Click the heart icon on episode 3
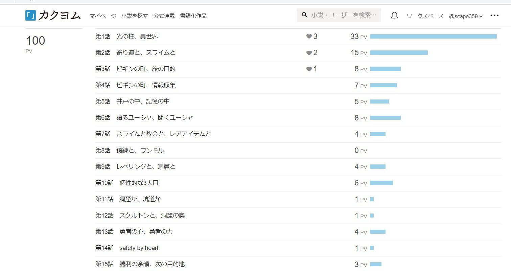The height and width of the screenshot is (271, 511). pyautogui.click(x=309, y=69)
